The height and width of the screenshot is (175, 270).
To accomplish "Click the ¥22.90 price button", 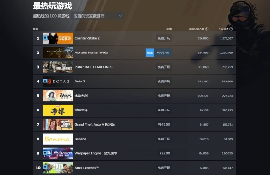I will (165, 153).
